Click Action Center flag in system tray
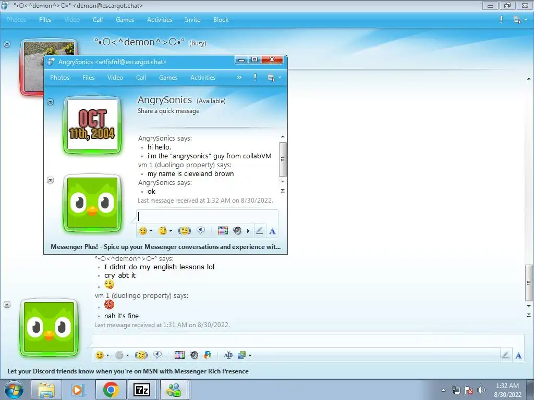The width and height of the screenshot is (534, 400). coord(469,390)
